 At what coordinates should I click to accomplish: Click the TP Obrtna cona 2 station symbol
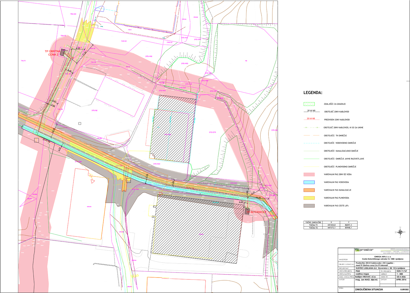pos(63,52)
